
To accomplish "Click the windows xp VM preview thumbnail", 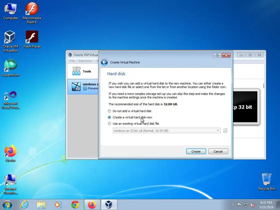I will [246, 107].
